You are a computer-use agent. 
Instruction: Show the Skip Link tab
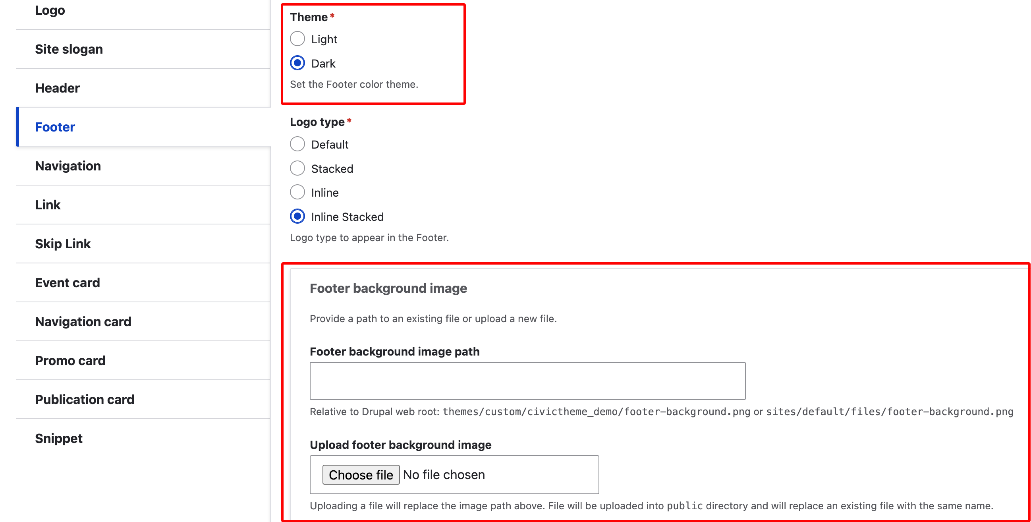tap(63, 244)
